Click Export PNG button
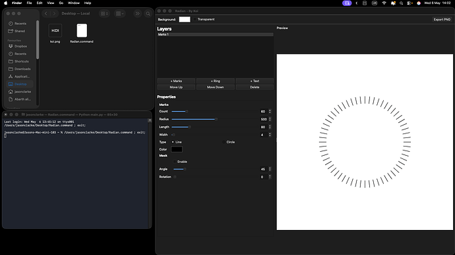 click(442, 19)
